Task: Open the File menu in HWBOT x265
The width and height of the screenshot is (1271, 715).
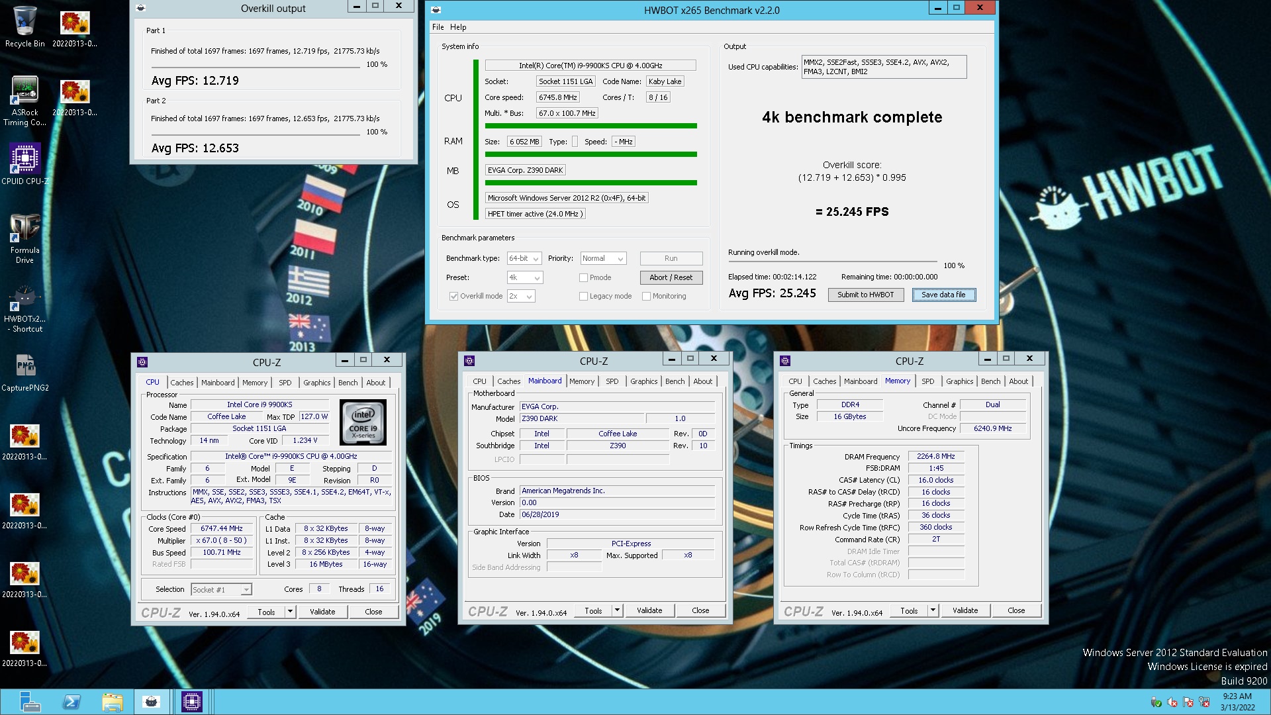Action: [438, 27]
